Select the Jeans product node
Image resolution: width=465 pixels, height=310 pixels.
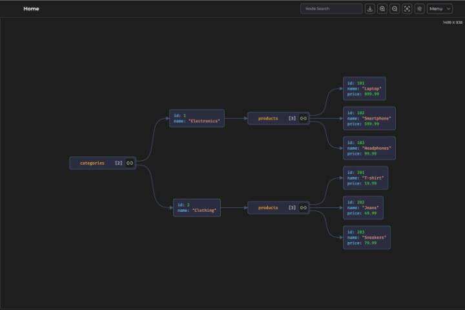(363, 207)
